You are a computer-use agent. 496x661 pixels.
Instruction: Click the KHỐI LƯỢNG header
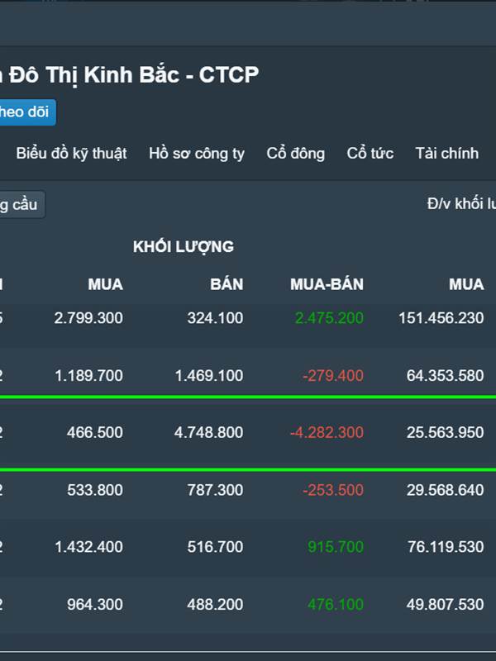tap(184, 246)
